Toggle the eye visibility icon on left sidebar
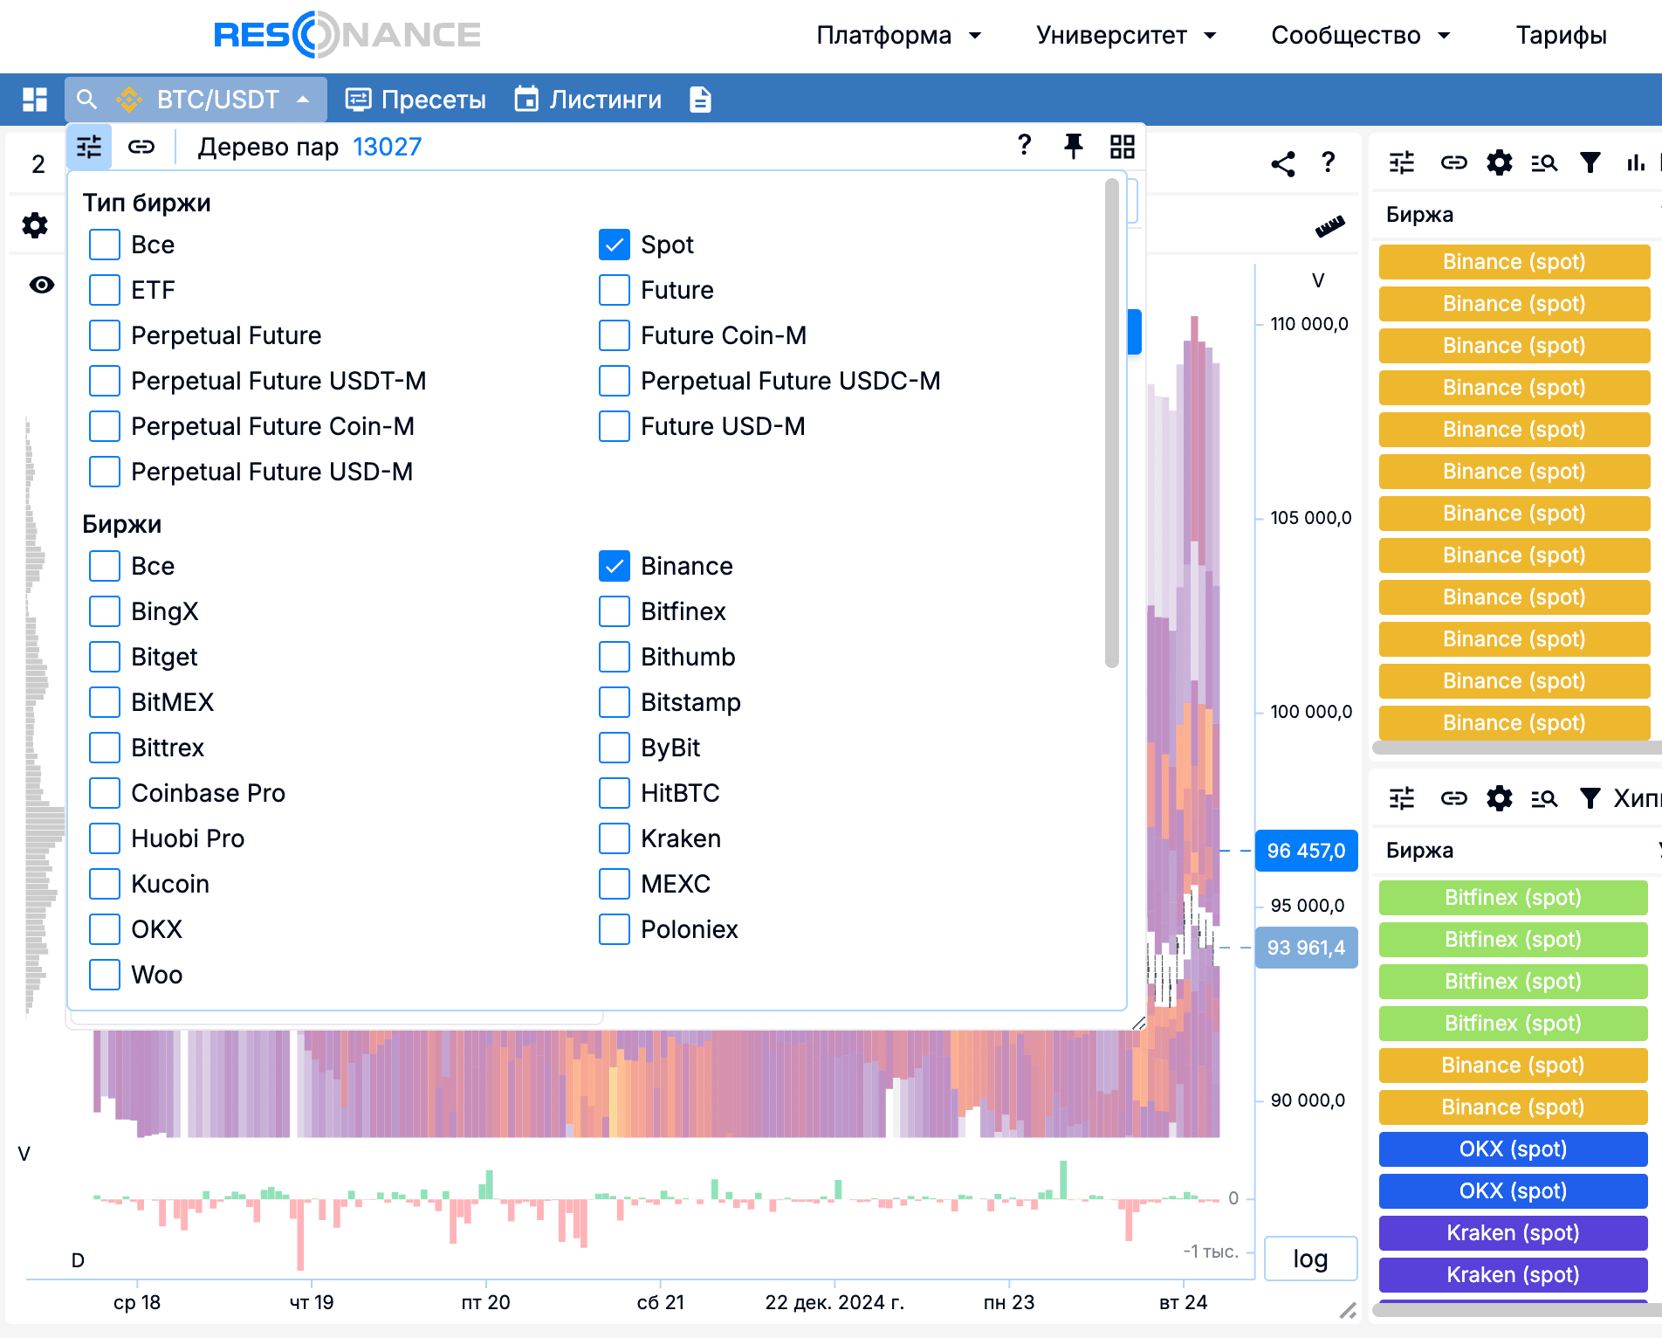Image resolution: width=1662 pixels, height=1338 pixels. coord(41,285)
